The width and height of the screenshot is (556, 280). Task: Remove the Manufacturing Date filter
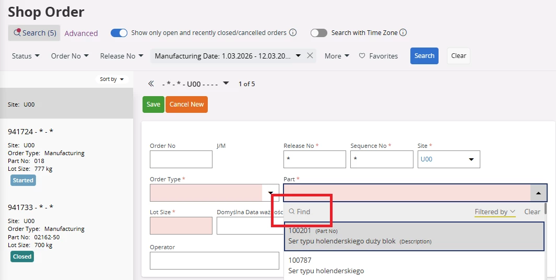tap(310, 56)
